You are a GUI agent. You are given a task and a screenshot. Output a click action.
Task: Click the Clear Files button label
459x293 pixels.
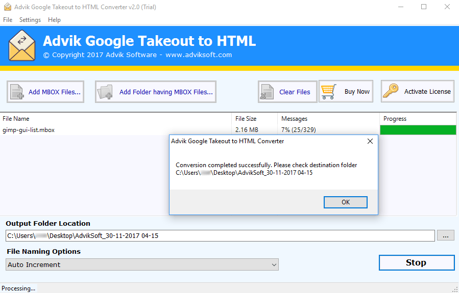(295, 92)
